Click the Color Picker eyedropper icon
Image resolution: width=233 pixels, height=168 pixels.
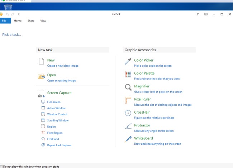point(128,61)
